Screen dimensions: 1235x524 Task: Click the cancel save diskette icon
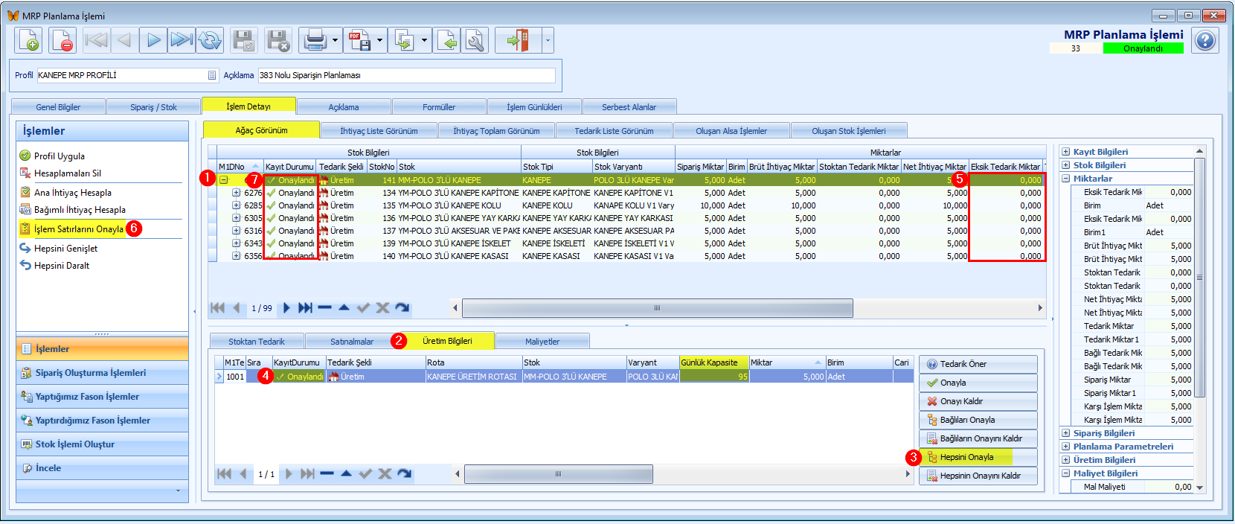click(278, 40)
